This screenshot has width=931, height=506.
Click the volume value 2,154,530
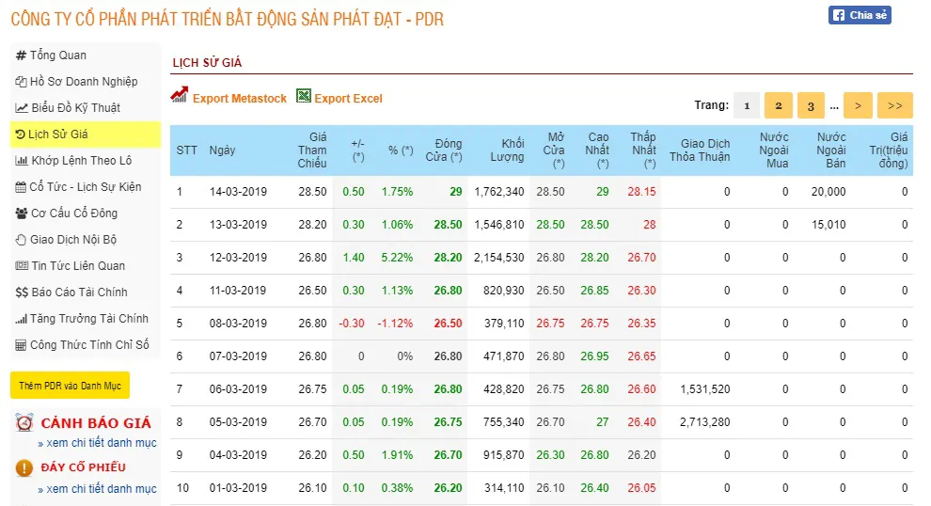coord(498,258)
